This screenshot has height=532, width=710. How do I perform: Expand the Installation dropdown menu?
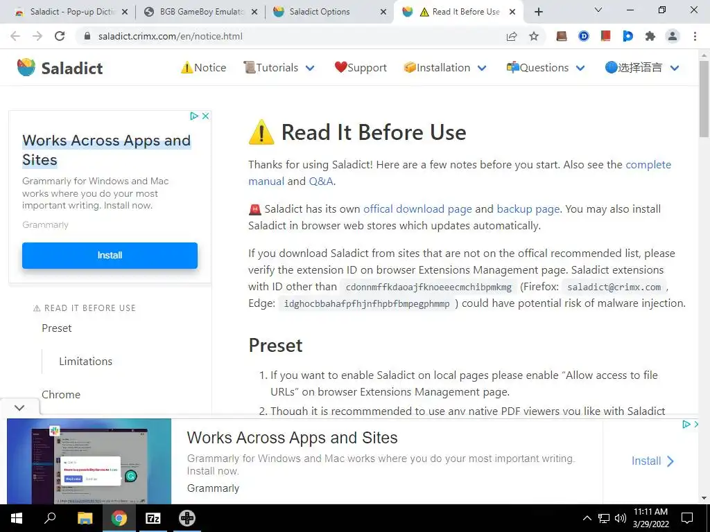click(x=445, y=68)
